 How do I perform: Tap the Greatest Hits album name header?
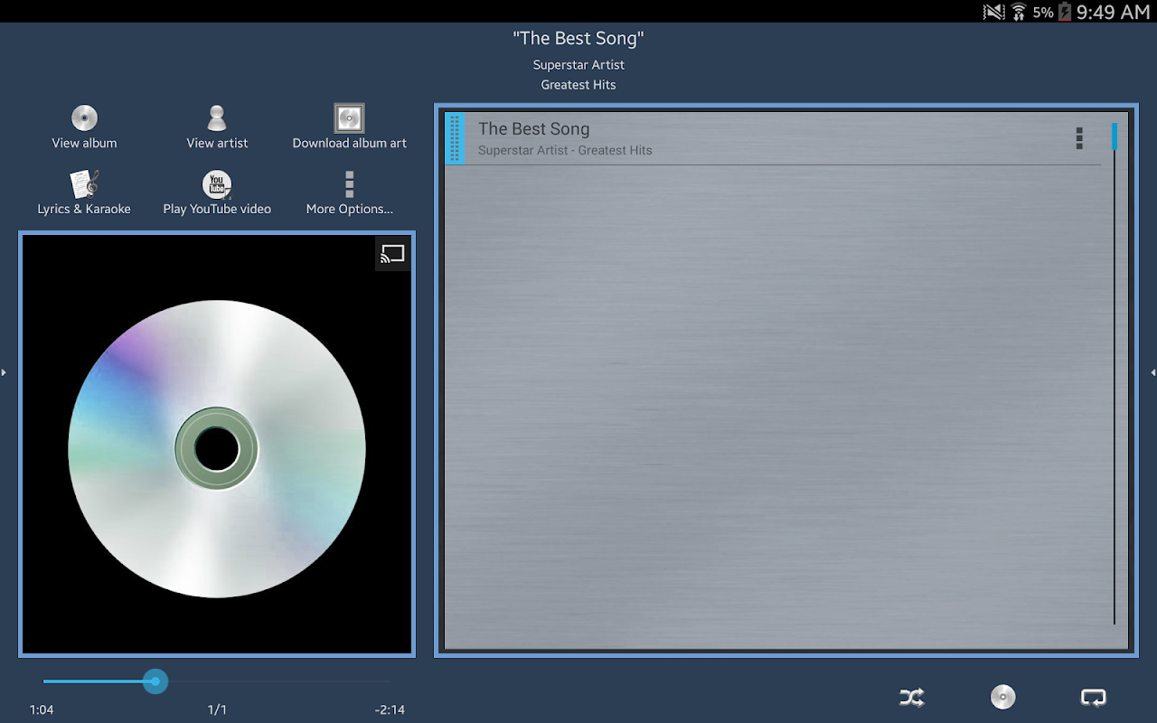578,85
